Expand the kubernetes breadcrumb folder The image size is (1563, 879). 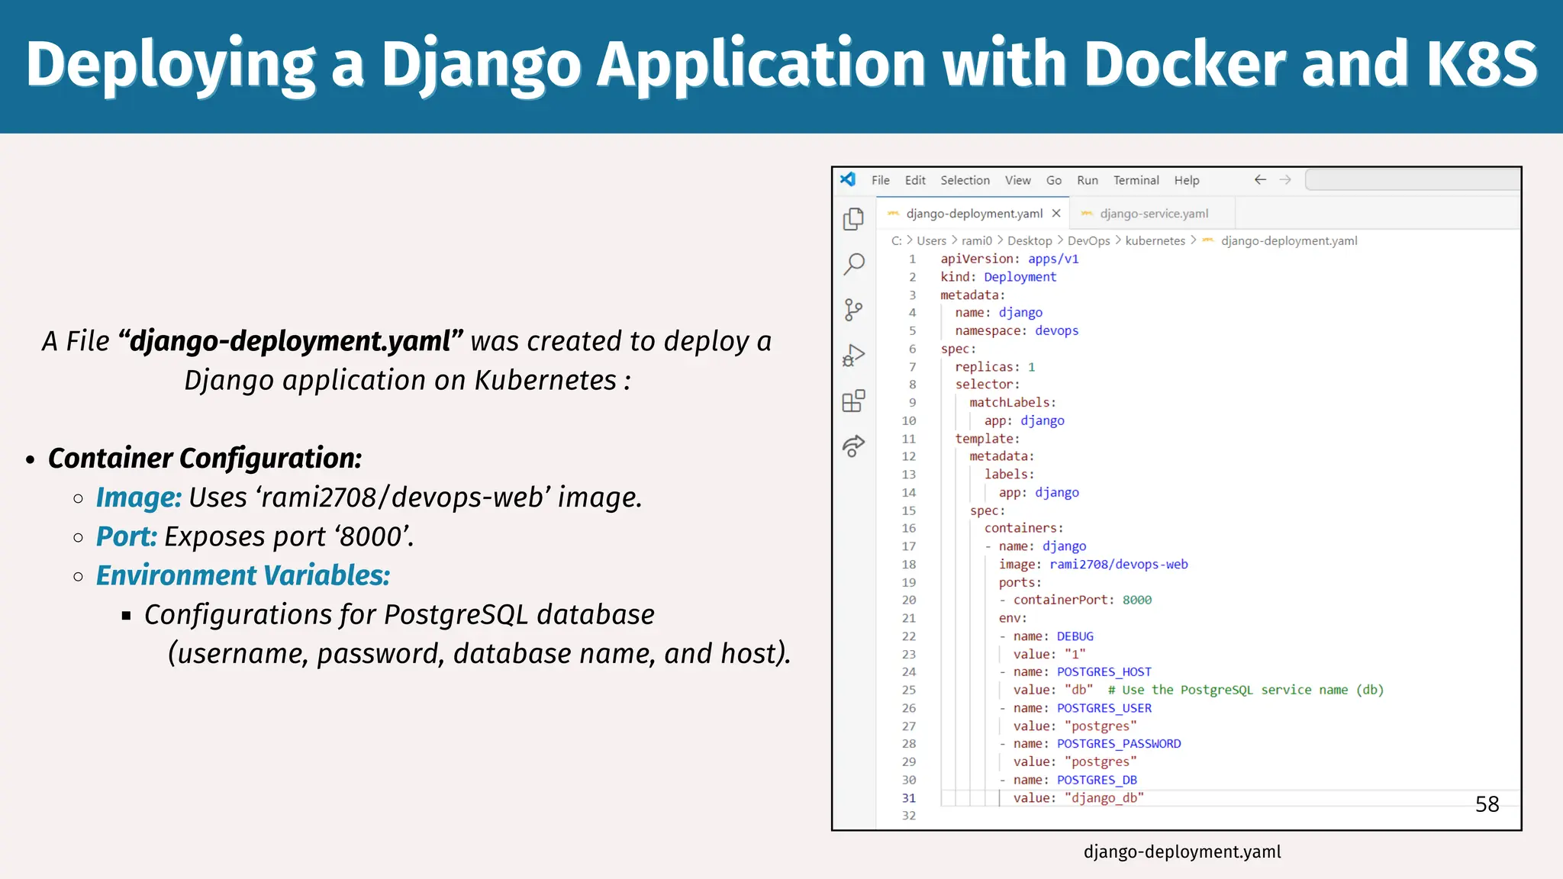pos(1155,241)
